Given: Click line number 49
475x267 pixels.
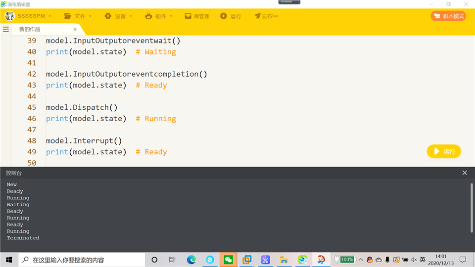Looking at the screenshot, I should pos(32,152).
